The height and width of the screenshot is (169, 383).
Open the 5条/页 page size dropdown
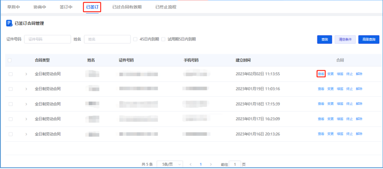click(x=170, y=164)
